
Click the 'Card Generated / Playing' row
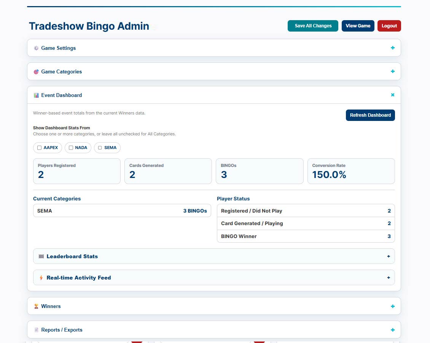coord(306,224)
